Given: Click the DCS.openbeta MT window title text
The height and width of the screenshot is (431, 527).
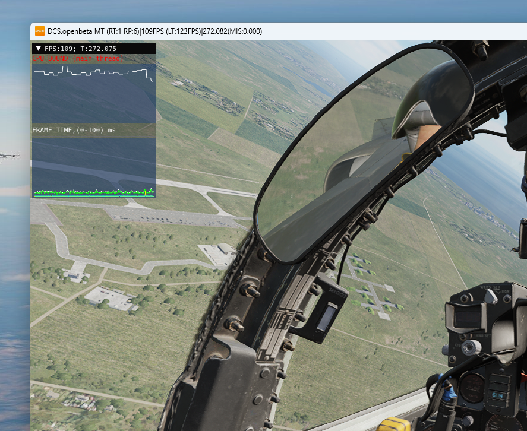Looking at the screenshot, I should pyautogui.click(x=154, y=31).
